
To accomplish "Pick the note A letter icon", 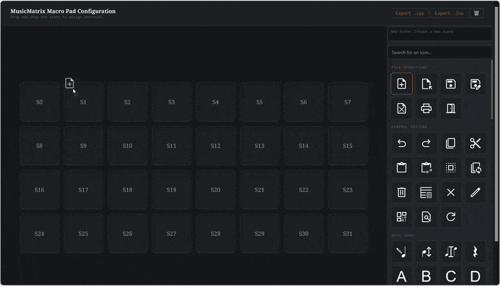I will pos(401,276).
